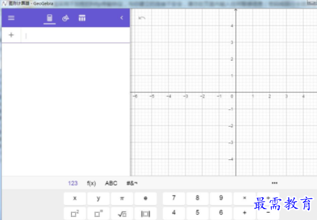Viewport: 317px width, 220px height.
Task: Tap the general power exponent key
Action: click(x=98, y=213)
